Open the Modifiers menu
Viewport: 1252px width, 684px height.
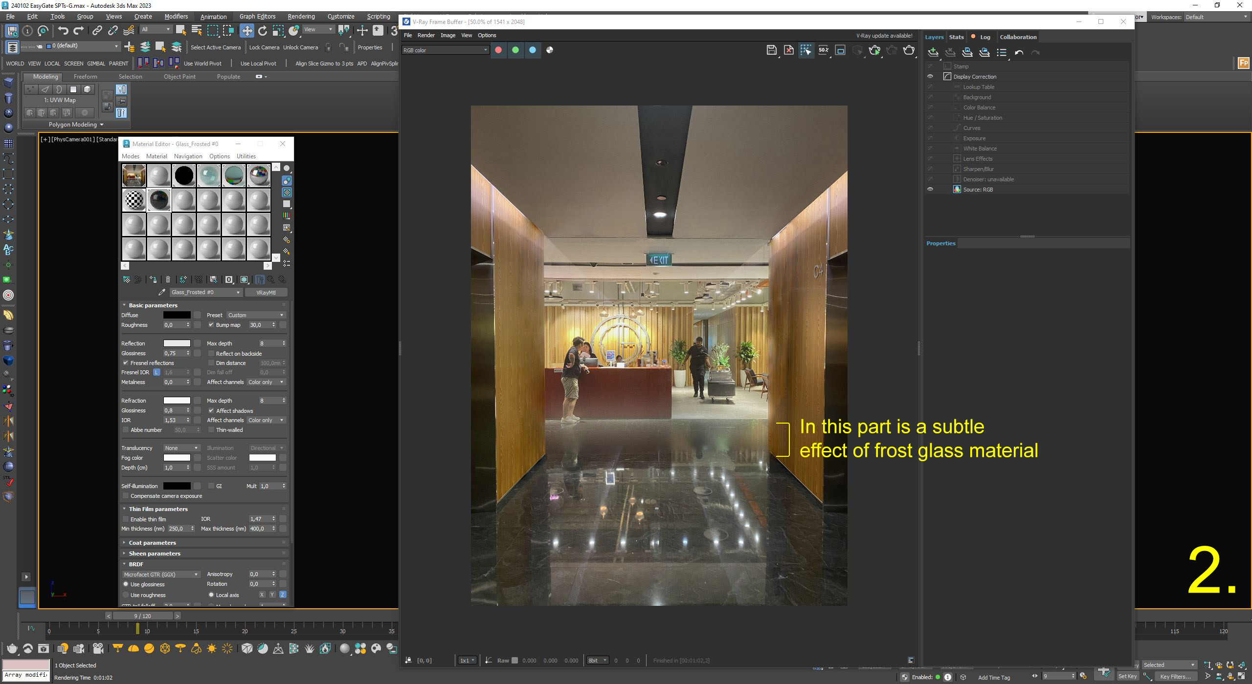click(x=176, y=17)
